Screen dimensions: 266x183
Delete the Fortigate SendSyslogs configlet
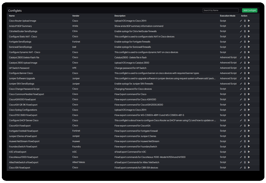pos(245,42)
